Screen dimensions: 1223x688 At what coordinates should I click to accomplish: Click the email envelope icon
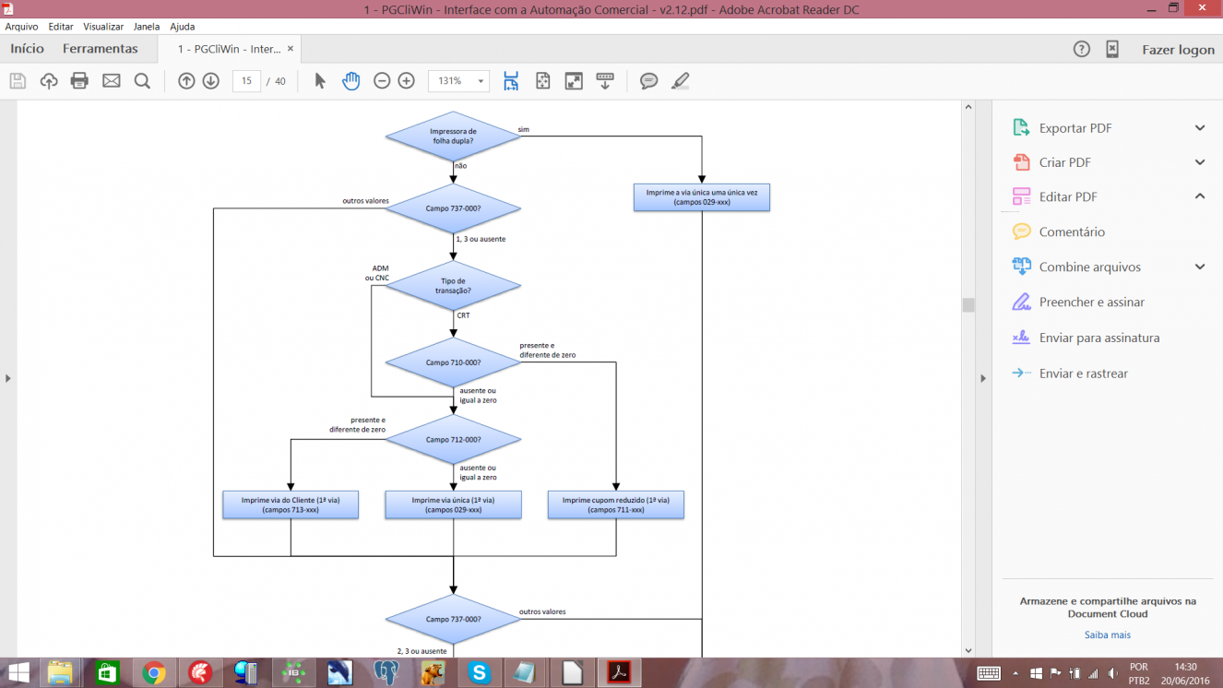[x=112, y=81]
